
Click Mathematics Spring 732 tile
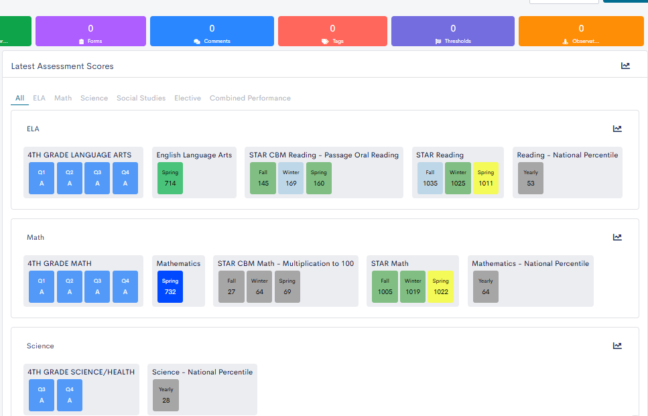point(170,287)
